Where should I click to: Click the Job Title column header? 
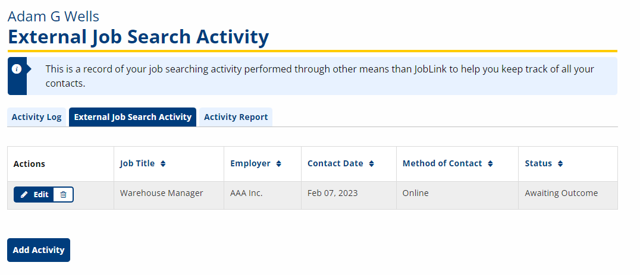tap(137, 164)
